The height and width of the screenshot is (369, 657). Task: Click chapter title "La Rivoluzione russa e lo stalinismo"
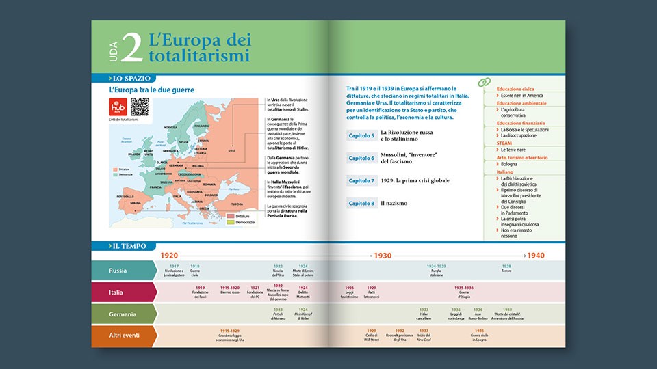[x=407, y=135]
